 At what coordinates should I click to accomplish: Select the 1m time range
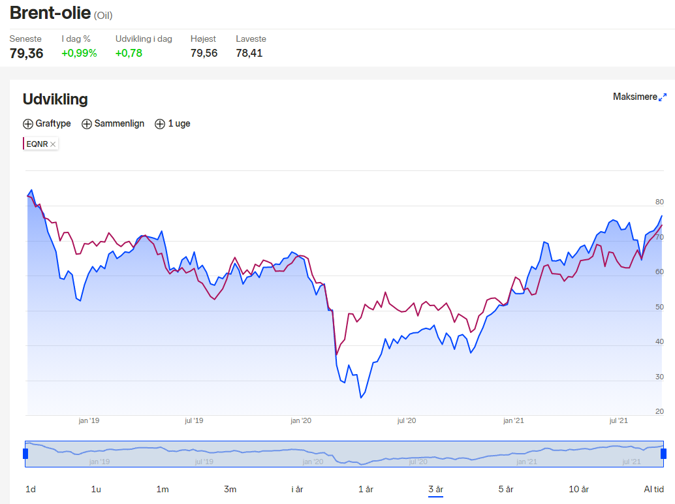point(163,489)
